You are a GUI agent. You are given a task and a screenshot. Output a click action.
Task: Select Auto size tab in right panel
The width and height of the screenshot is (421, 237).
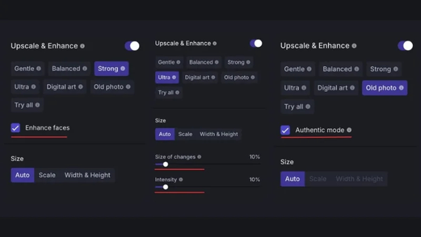[293, 179]
